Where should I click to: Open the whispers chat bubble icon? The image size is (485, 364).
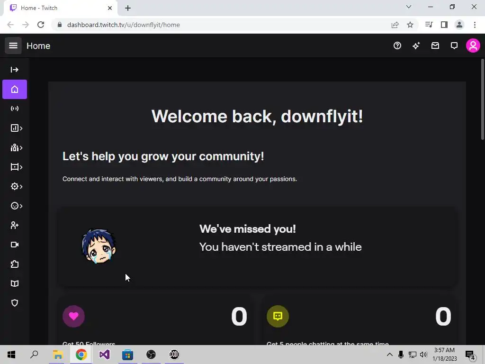454,46
